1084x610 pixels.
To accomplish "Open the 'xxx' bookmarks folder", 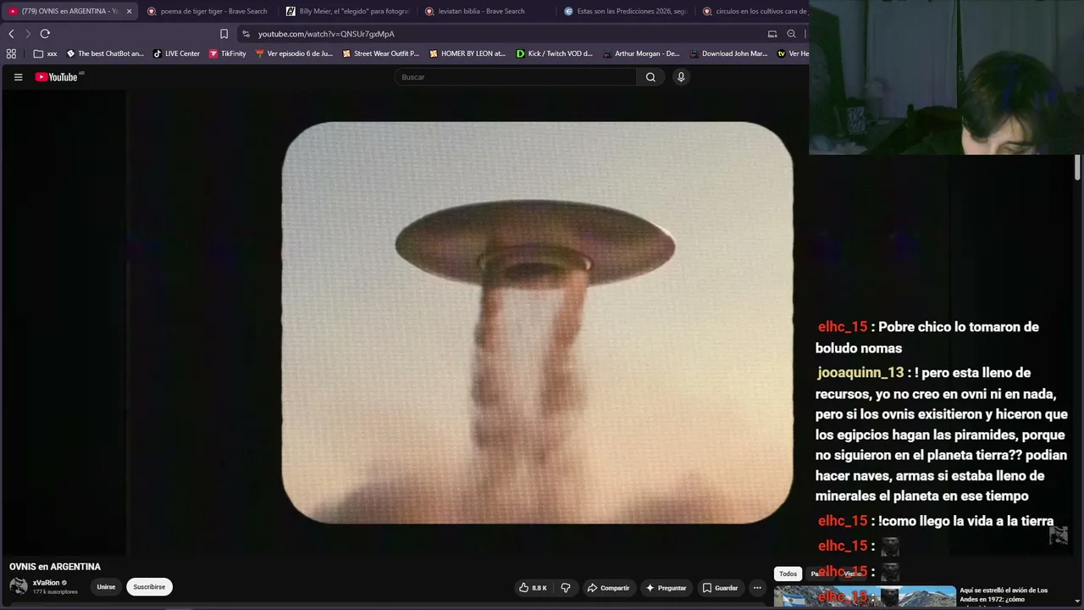I will 46,53.
